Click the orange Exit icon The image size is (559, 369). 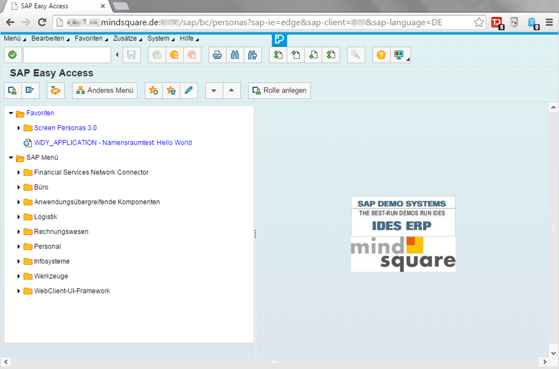click(x=174, y=55)
